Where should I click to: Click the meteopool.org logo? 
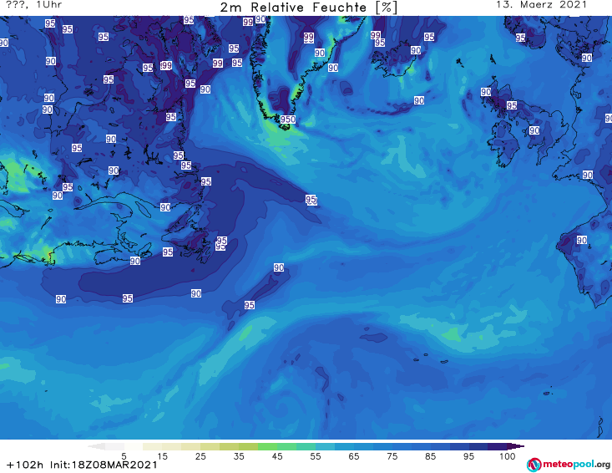point(569,465)
